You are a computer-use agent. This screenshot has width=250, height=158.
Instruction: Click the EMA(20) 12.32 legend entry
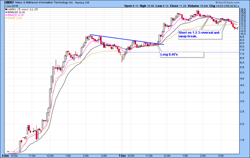click(x=16, y=12)
